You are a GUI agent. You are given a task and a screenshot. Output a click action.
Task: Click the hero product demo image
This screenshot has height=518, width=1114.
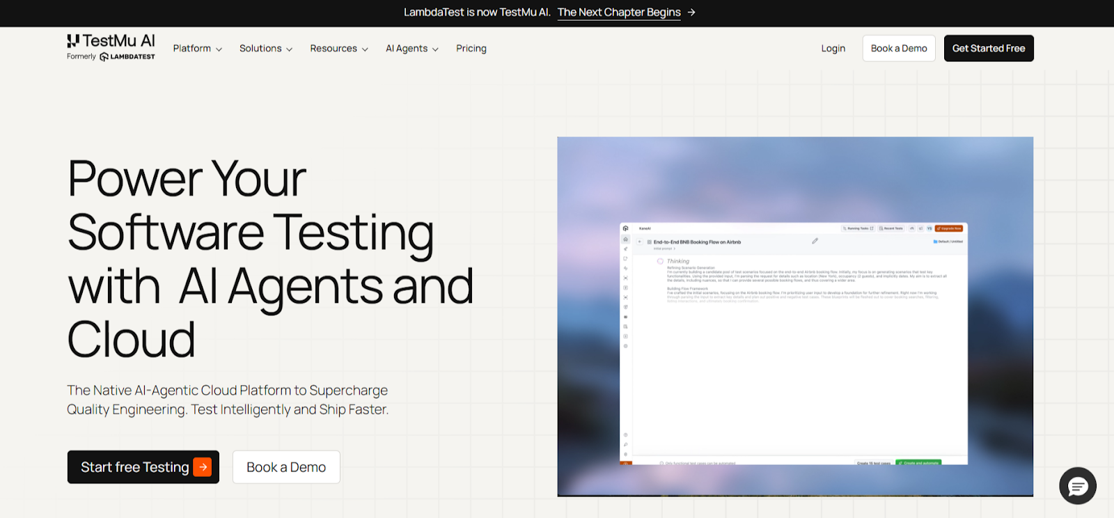pos(795,317)
